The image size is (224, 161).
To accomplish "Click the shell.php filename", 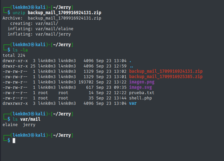I will click(141, 98).
